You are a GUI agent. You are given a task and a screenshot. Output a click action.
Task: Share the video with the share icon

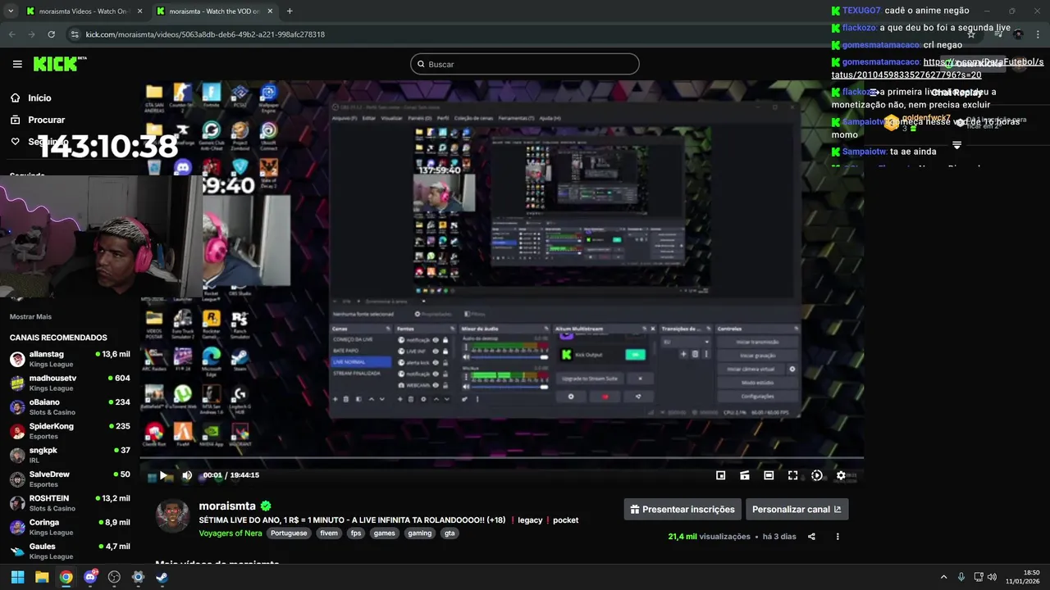pyautogui.click(x=811, y=537)
